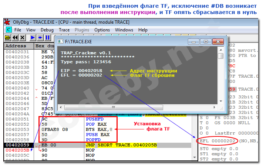Click the step arrow toolbar icon

point(40,38)
